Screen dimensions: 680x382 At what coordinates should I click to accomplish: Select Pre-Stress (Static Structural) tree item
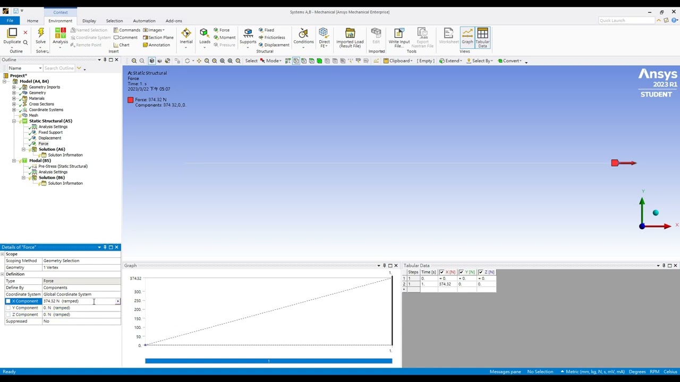click(63, 167)
